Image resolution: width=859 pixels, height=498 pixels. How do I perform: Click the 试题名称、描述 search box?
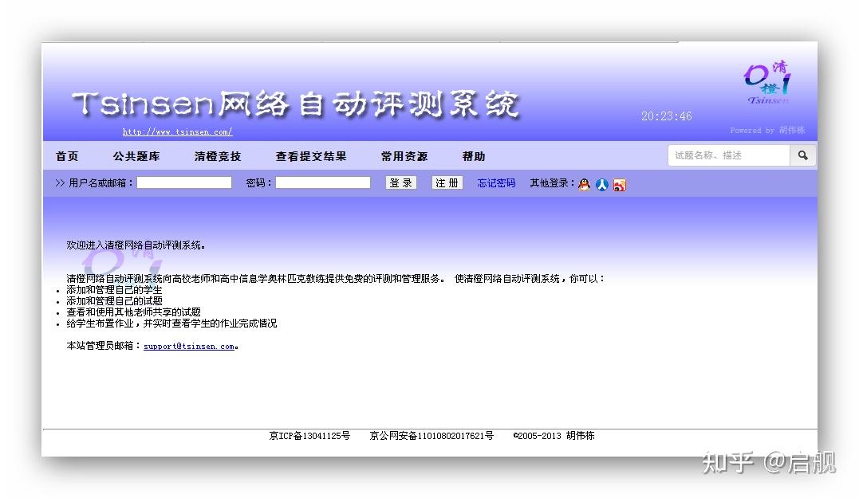(729, 155)
